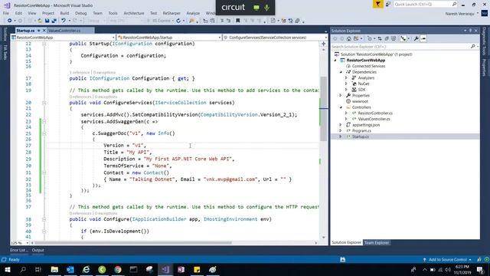Image resolution: width=490 pixels, height=276 pixels.
Task: Collapse the Dependencies node
Action: coord(341,72)
